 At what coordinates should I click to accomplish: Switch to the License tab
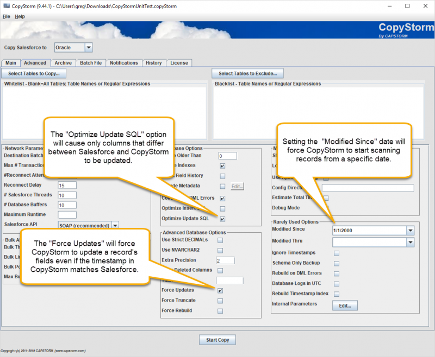[x=179, y=62]
